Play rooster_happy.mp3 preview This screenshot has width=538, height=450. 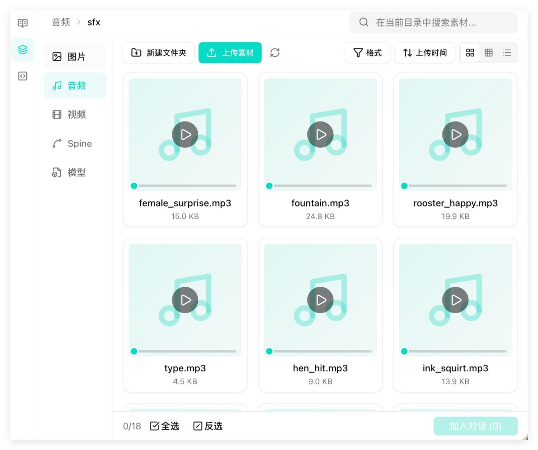pyautogui.click(x=455, y=134)
